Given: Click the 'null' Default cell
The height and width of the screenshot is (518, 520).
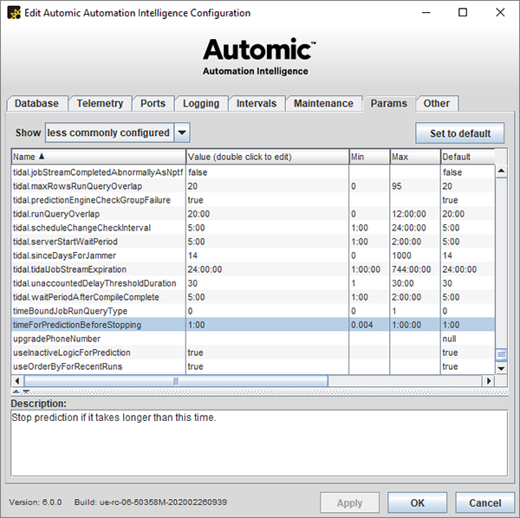Looking at the screenshot, I should click(468, 339).
